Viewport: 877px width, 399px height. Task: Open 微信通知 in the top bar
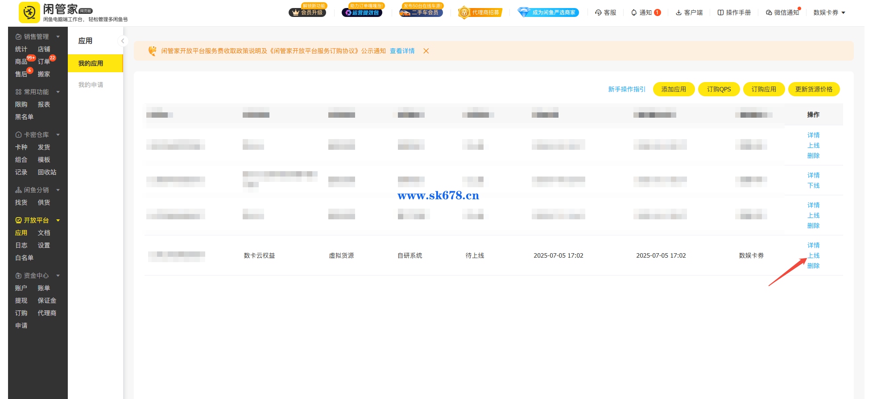[782, 12]
